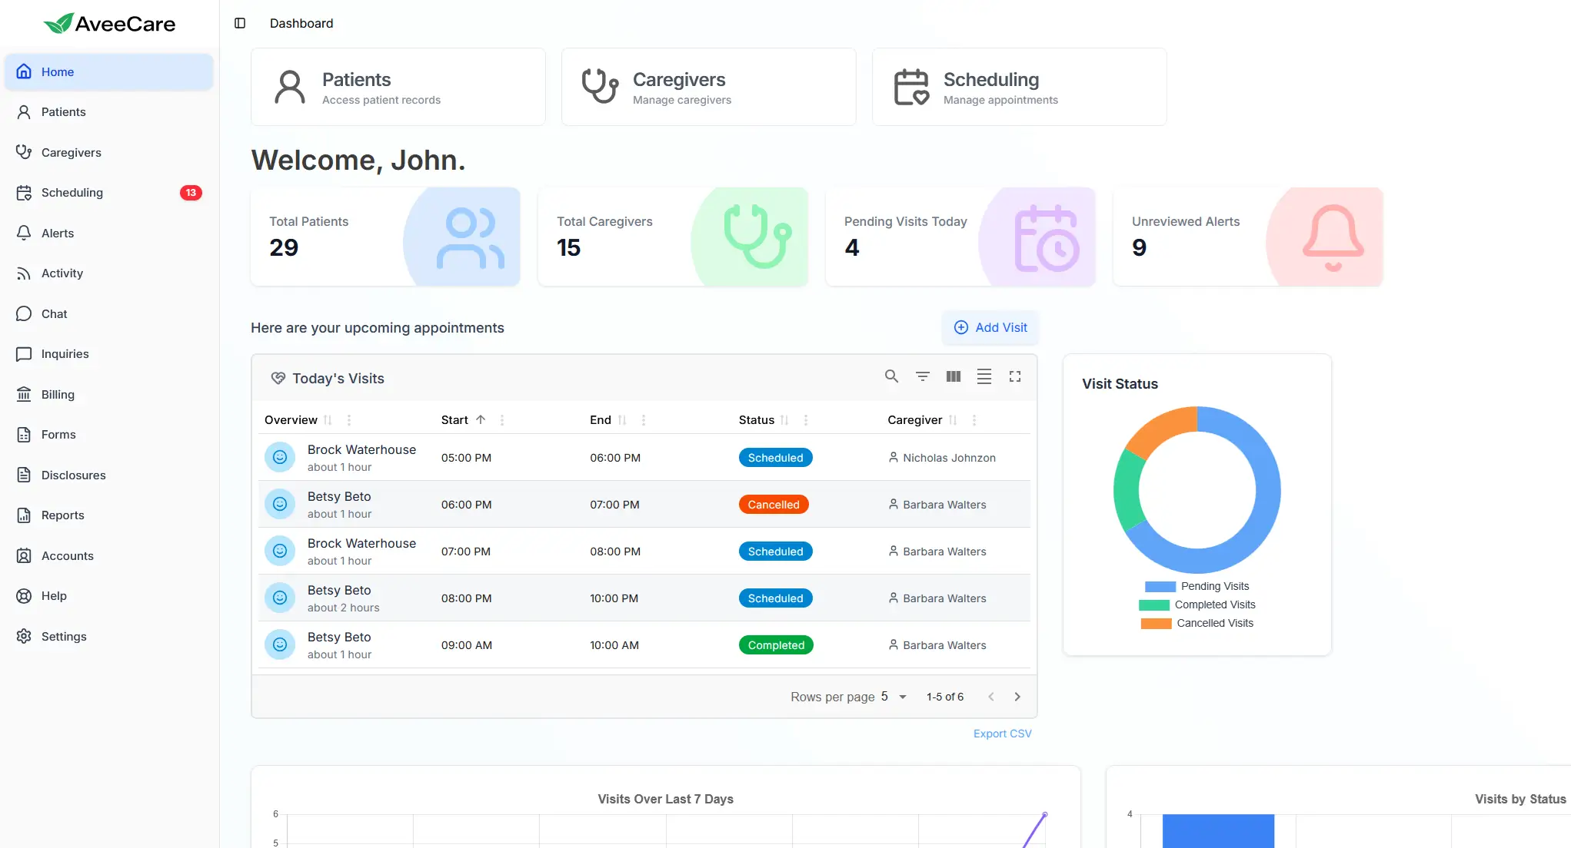Switch to the Patients page in the sidebar
Viewport: 1571px width, 848px height.
(x=63, y=111)
